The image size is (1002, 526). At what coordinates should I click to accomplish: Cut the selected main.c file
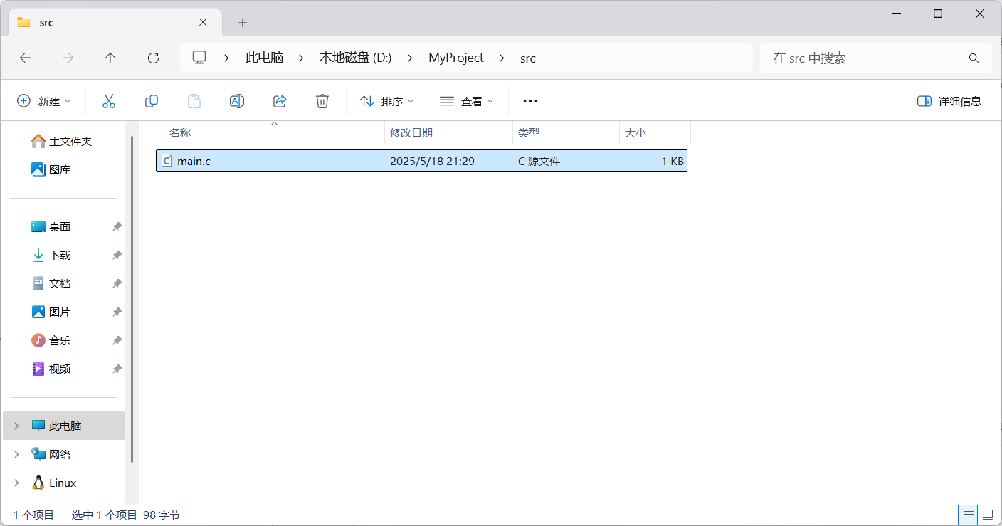tap(108, 100)
